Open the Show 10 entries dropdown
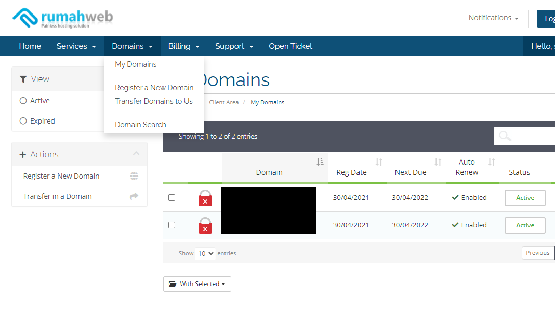Image resolution: width=555 pixels, height=324 pixels. tap(205, 253)
